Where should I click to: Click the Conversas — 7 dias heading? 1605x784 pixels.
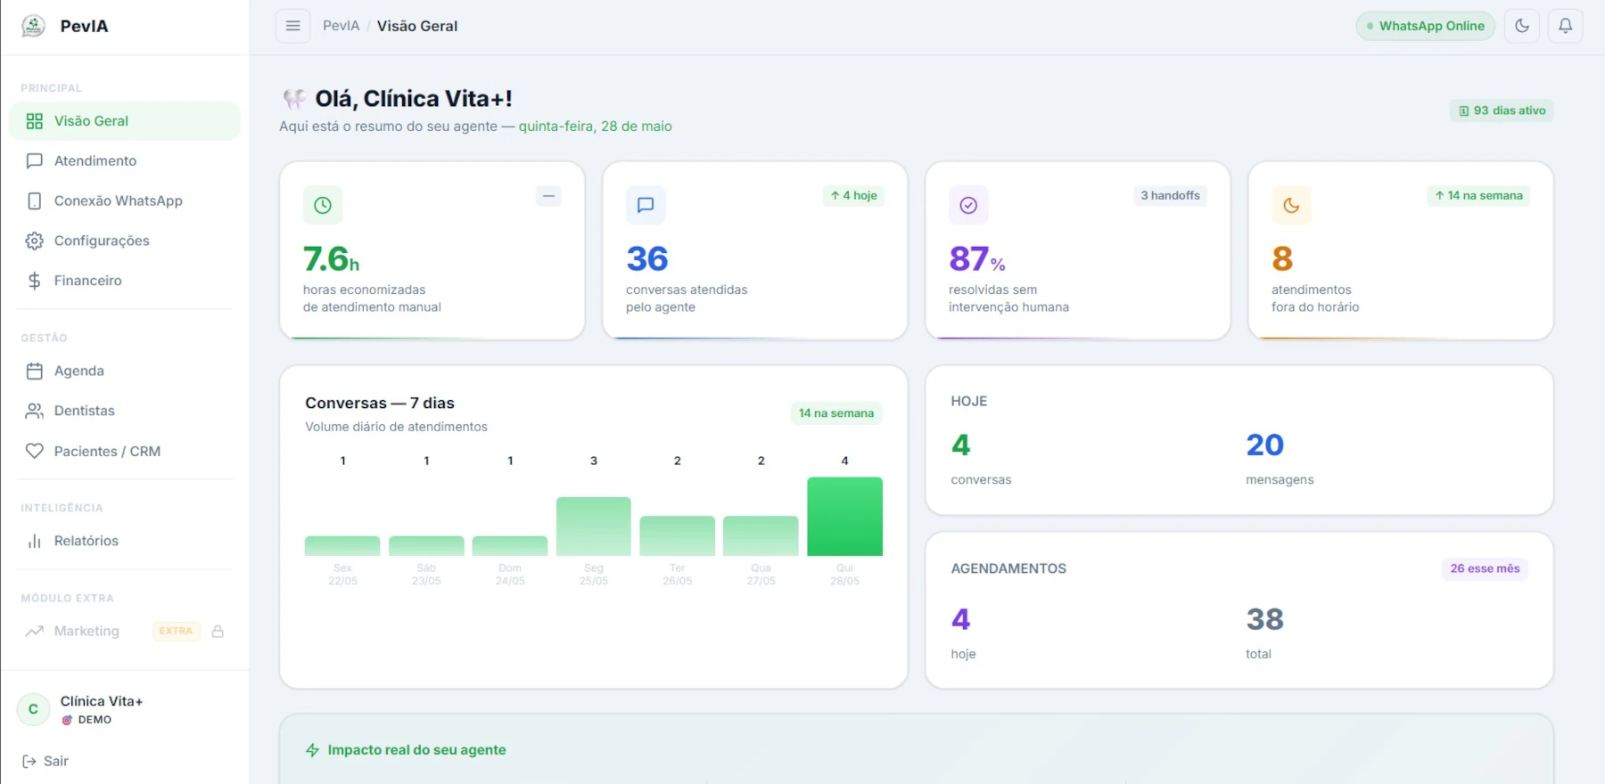click(380, 404)
